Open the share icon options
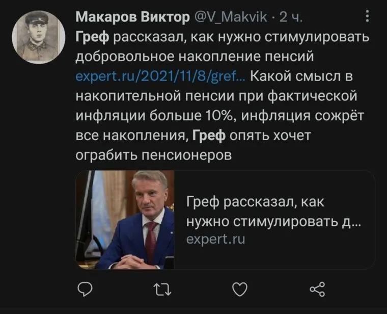Screen dimensions: 387x314 coord(317,290)
